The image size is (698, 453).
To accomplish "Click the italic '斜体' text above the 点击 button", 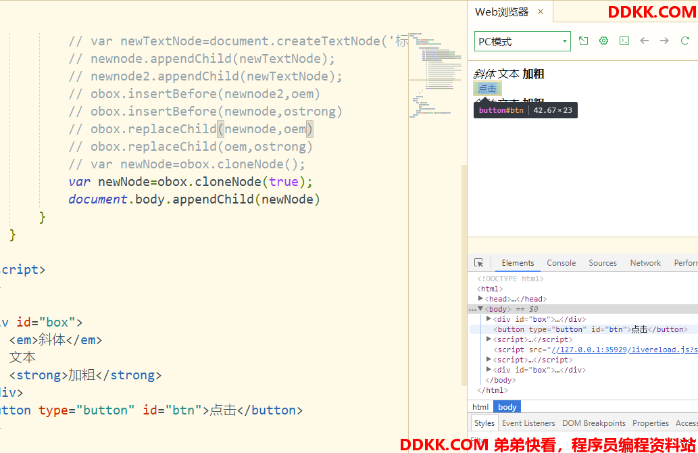I will point(484,74).
